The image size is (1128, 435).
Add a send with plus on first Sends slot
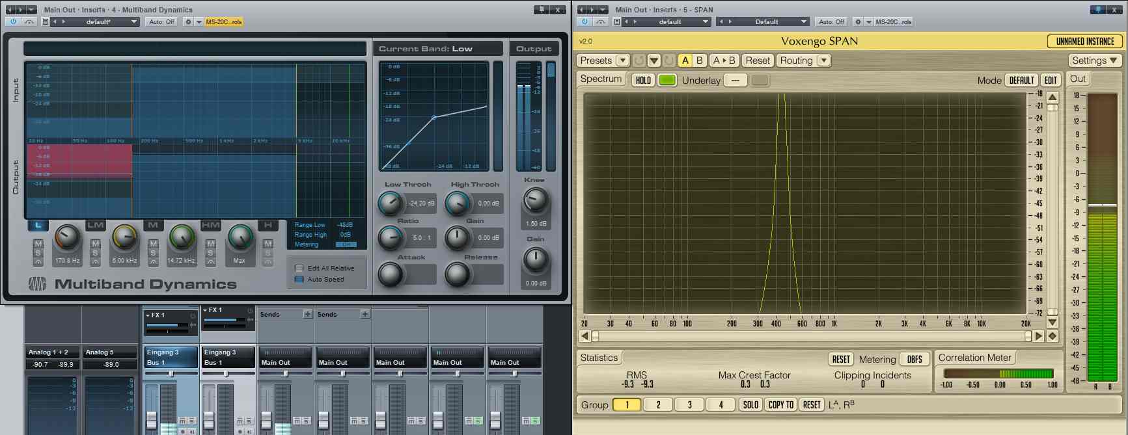coord(308,314)
